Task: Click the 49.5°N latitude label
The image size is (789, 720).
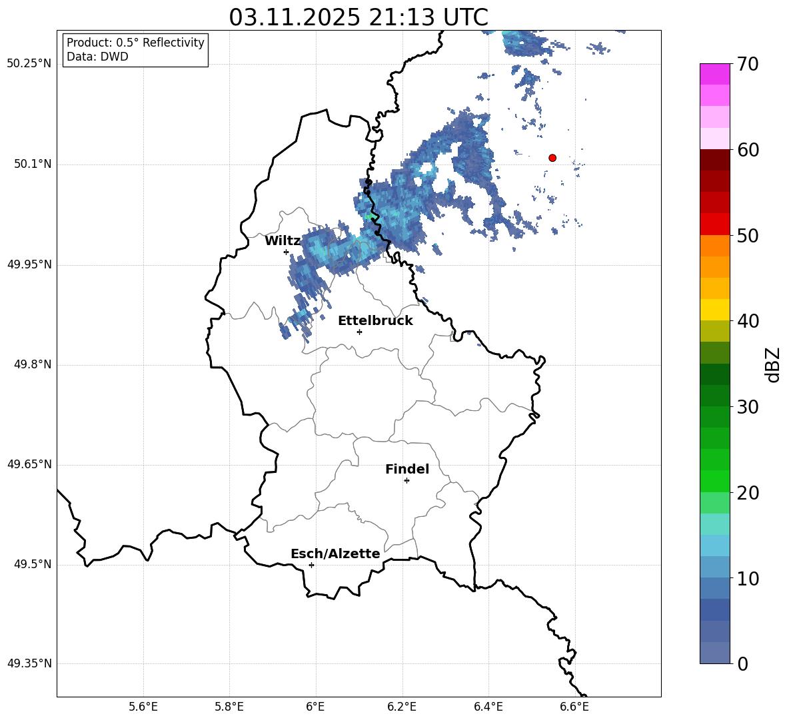Action: pyautogui.click(x=33, y=564)
